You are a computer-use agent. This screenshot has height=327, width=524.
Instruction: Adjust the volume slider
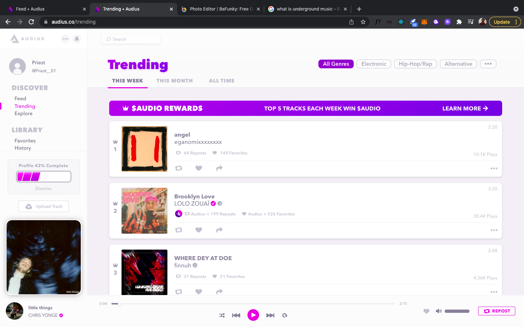[457, 311]
